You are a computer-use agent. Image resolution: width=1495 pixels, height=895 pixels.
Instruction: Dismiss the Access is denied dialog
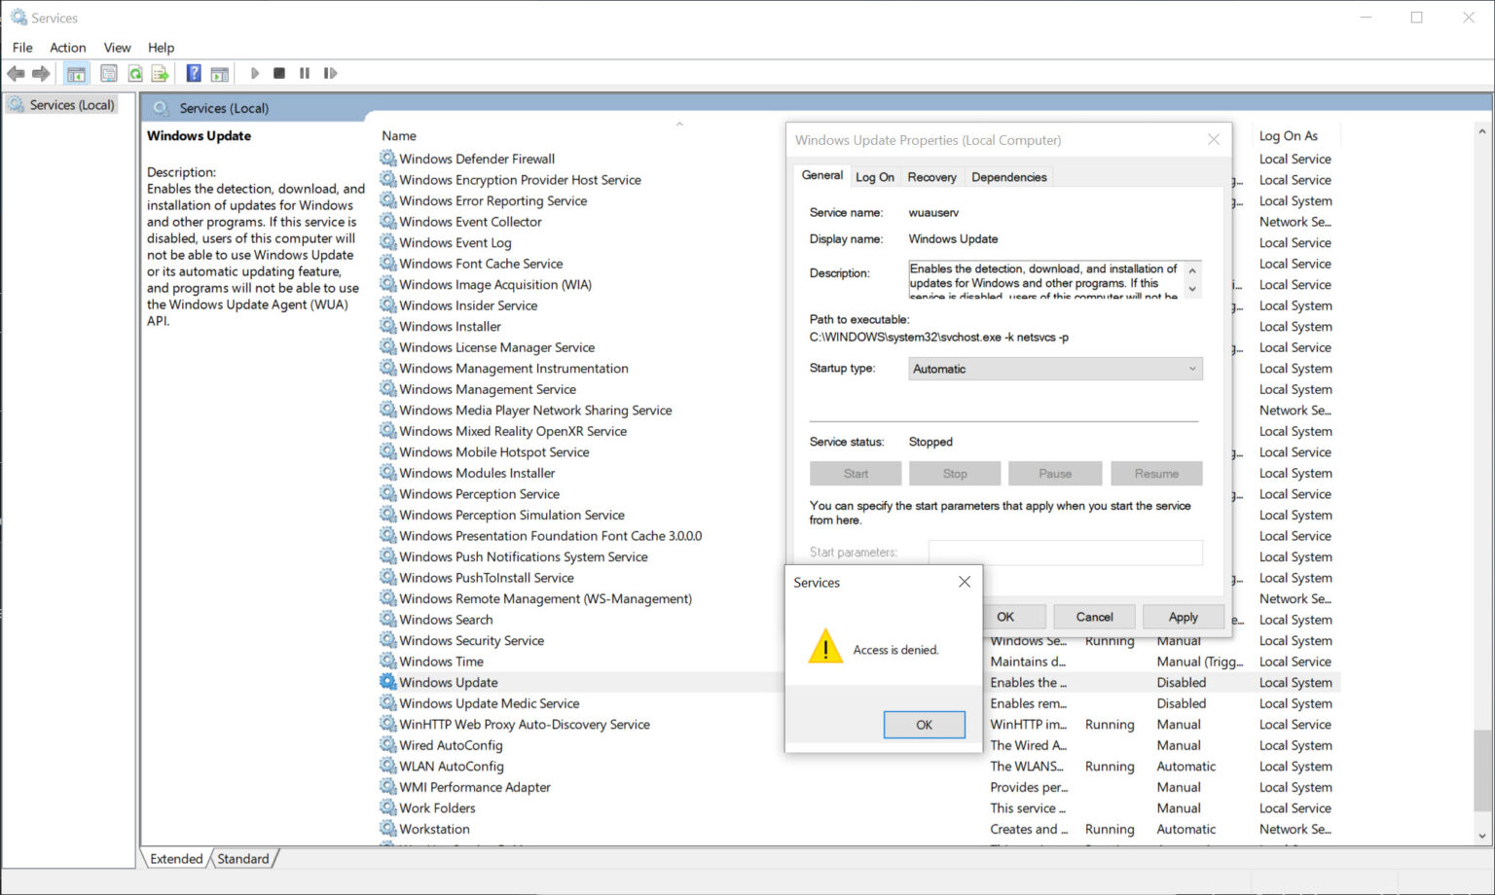[923, 724]
